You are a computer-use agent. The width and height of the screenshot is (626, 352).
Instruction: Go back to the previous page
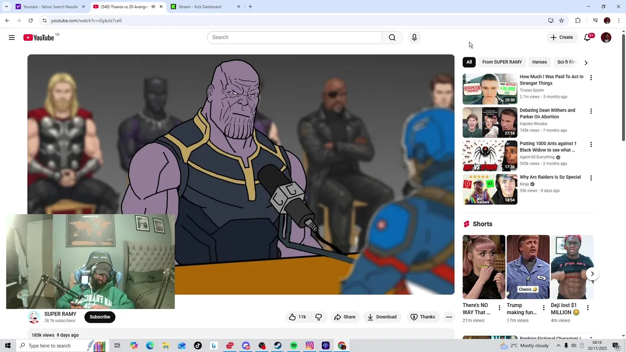pyautogui.click(x=7, y=21)
